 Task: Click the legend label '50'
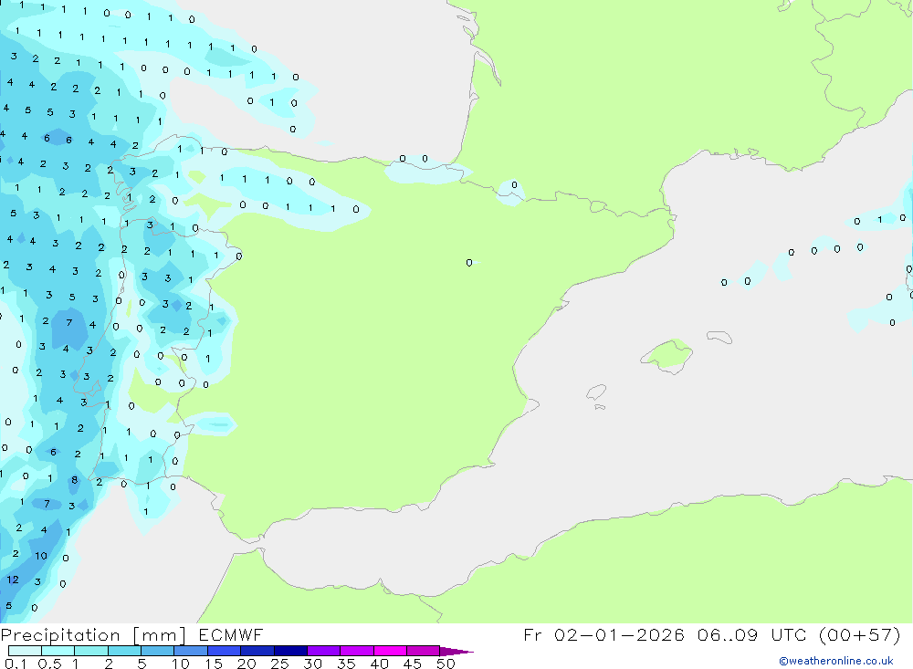(x=446, y=664)
